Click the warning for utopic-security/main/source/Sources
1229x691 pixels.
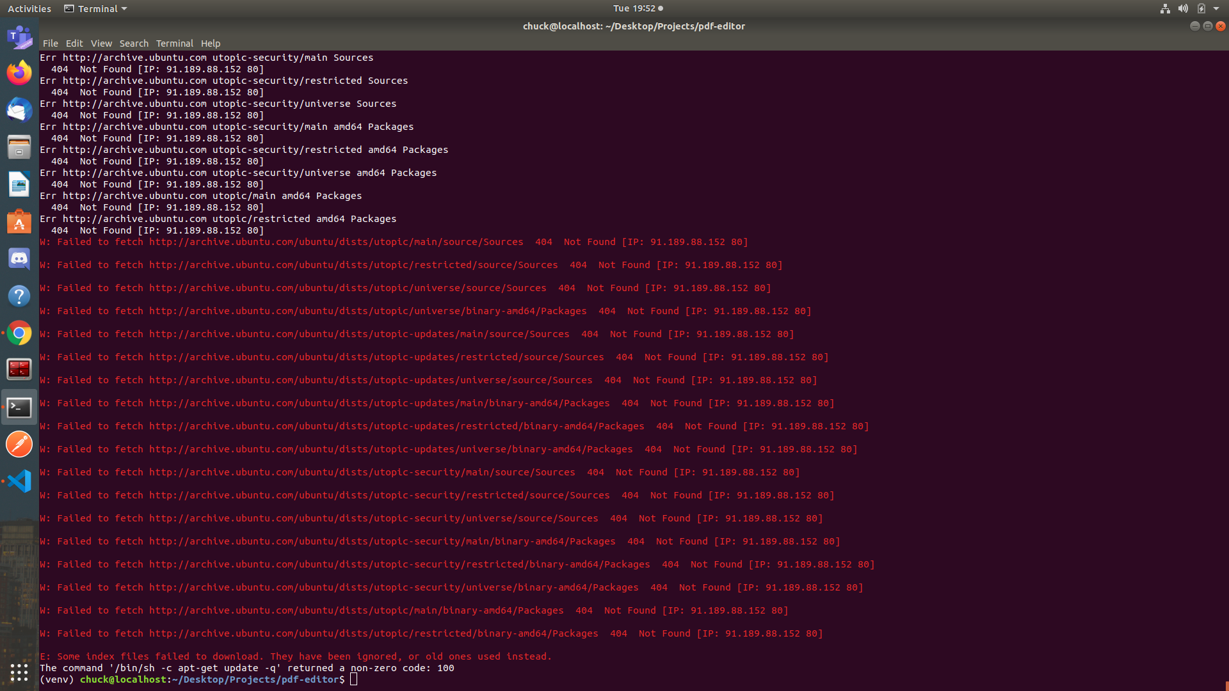coord(420,472)
